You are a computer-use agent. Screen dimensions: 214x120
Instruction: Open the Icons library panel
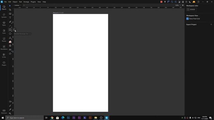[x=4, y=32]
